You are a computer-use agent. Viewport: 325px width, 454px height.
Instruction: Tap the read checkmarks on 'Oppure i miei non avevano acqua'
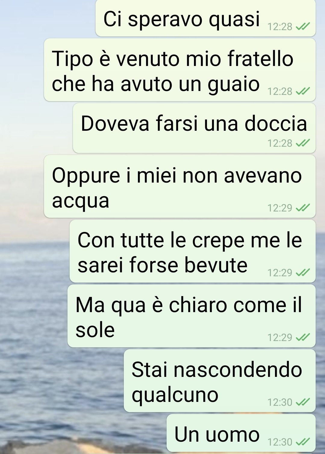coord(303,208)
